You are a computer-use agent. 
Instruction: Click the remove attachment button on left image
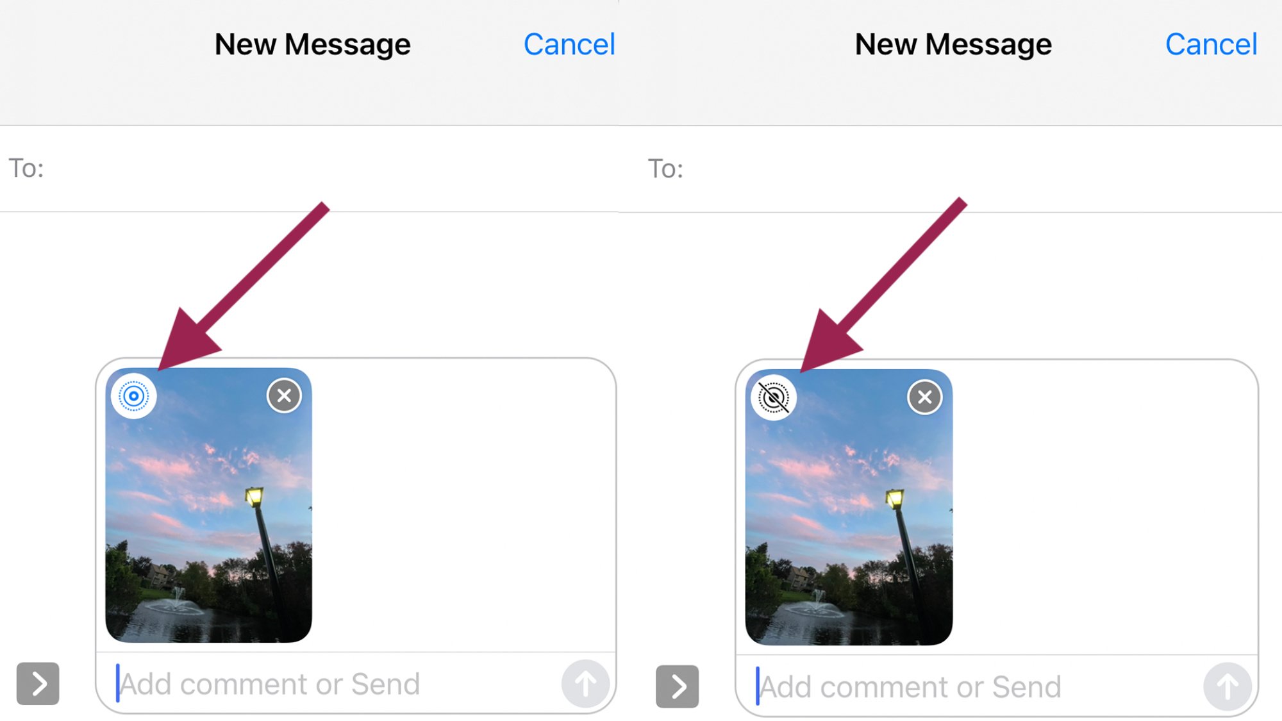[285, 394]
